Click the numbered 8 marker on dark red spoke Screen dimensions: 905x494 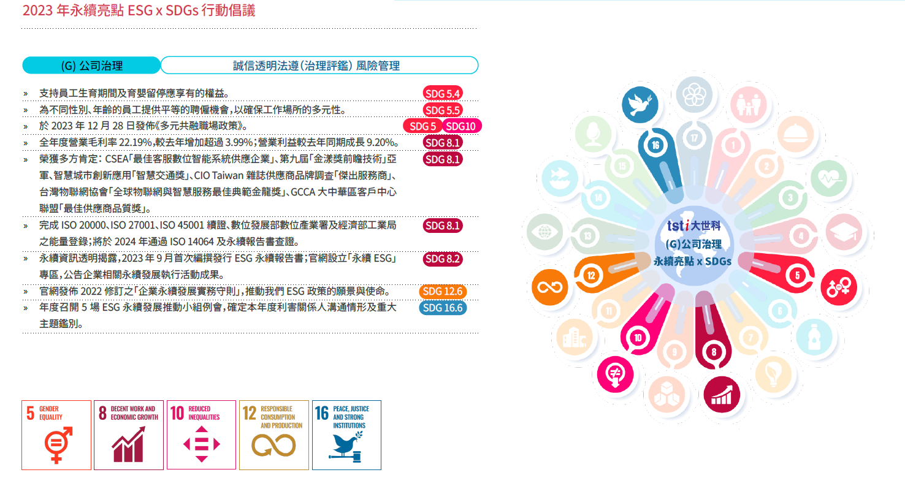tap(714, 352)
